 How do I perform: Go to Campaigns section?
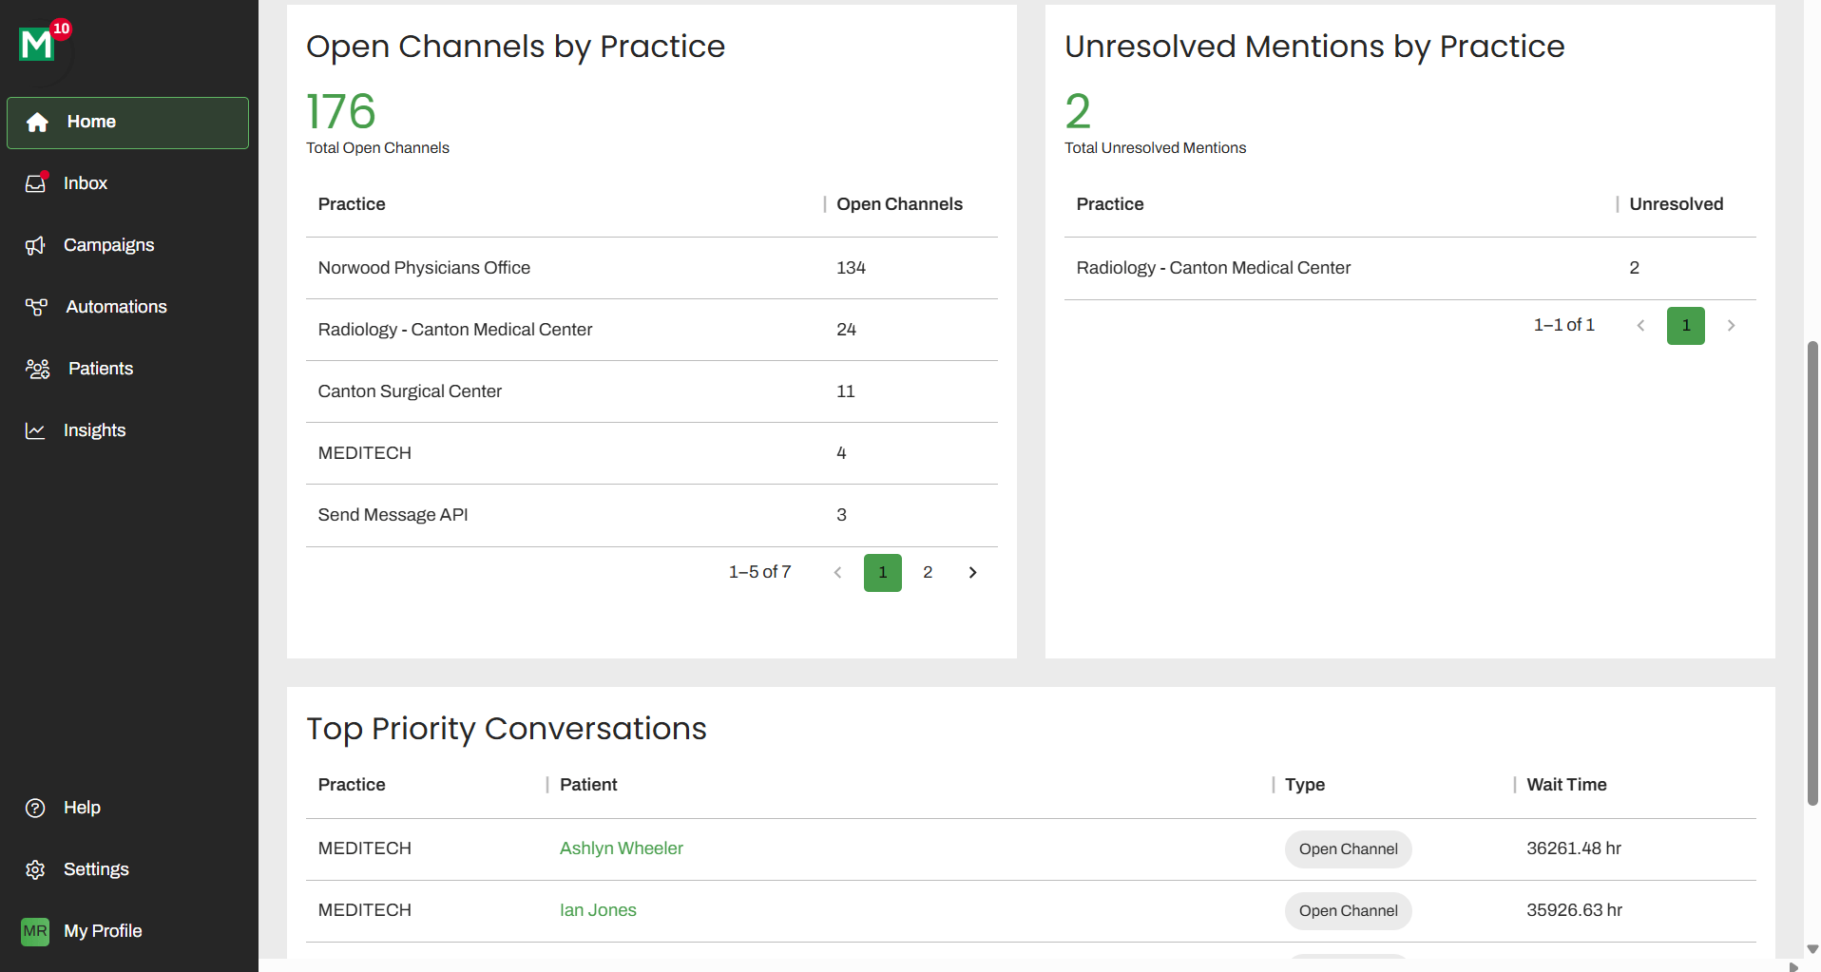[x=127, y=245]
